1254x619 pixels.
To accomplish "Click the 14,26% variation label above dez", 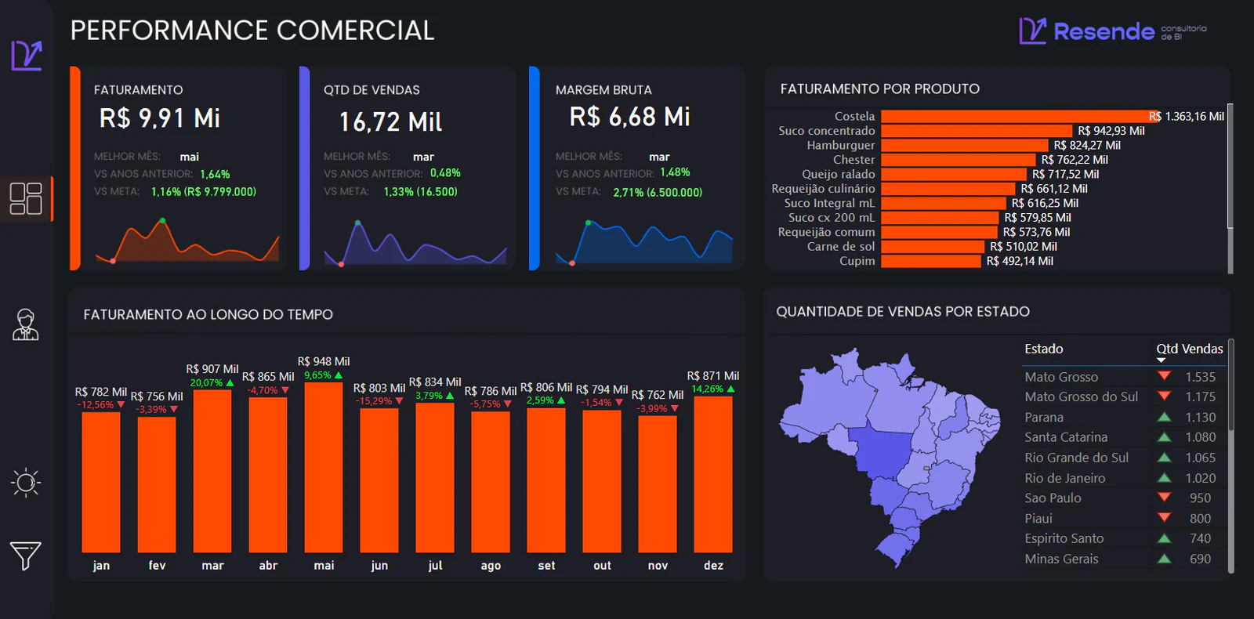I will tap(713, 389).
